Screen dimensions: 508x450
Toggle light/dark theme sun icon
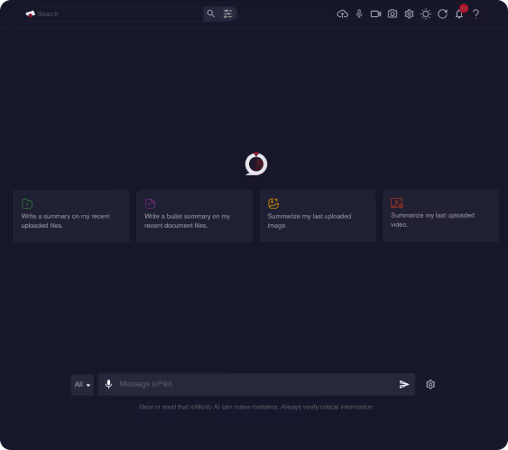click(x=426, y=14)
